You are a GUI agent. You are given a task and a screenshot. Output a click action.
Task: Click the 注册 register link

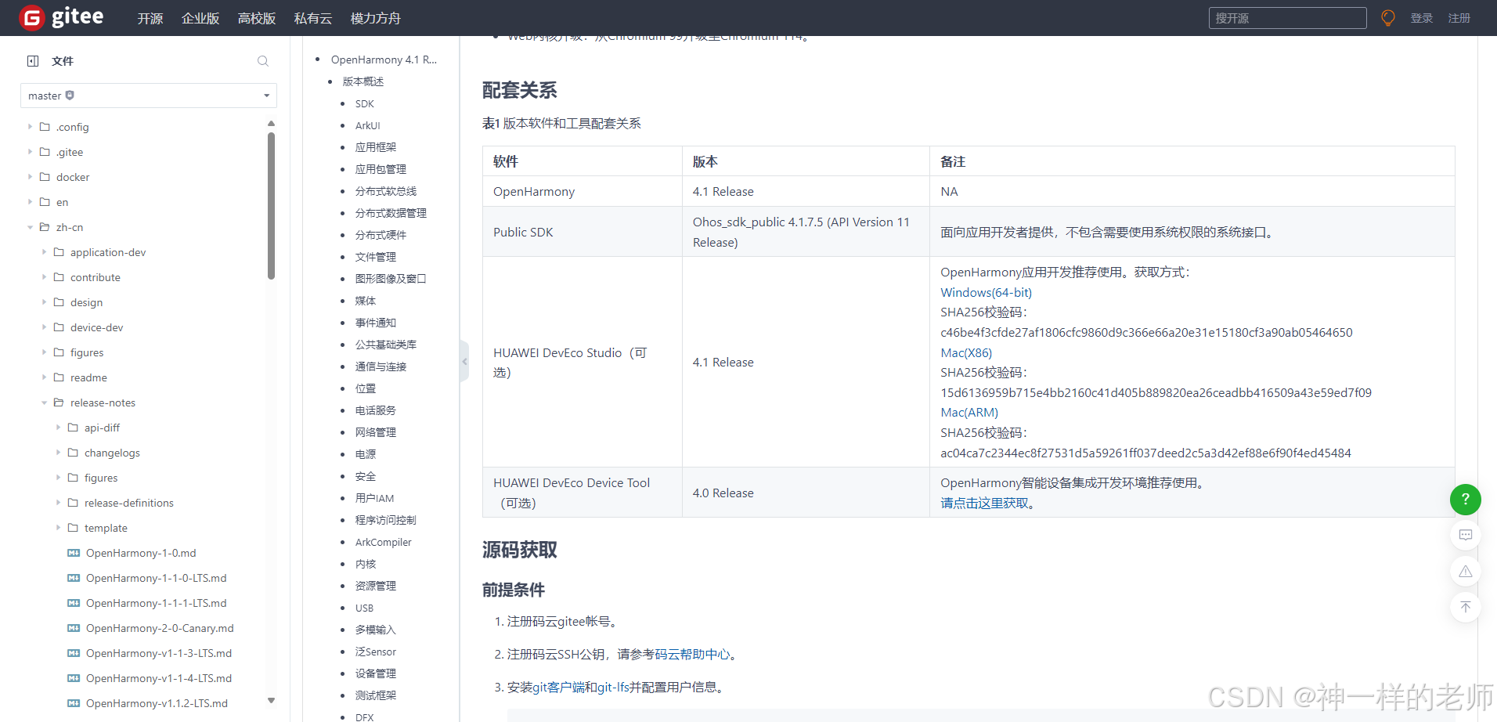click(1459, 18)
